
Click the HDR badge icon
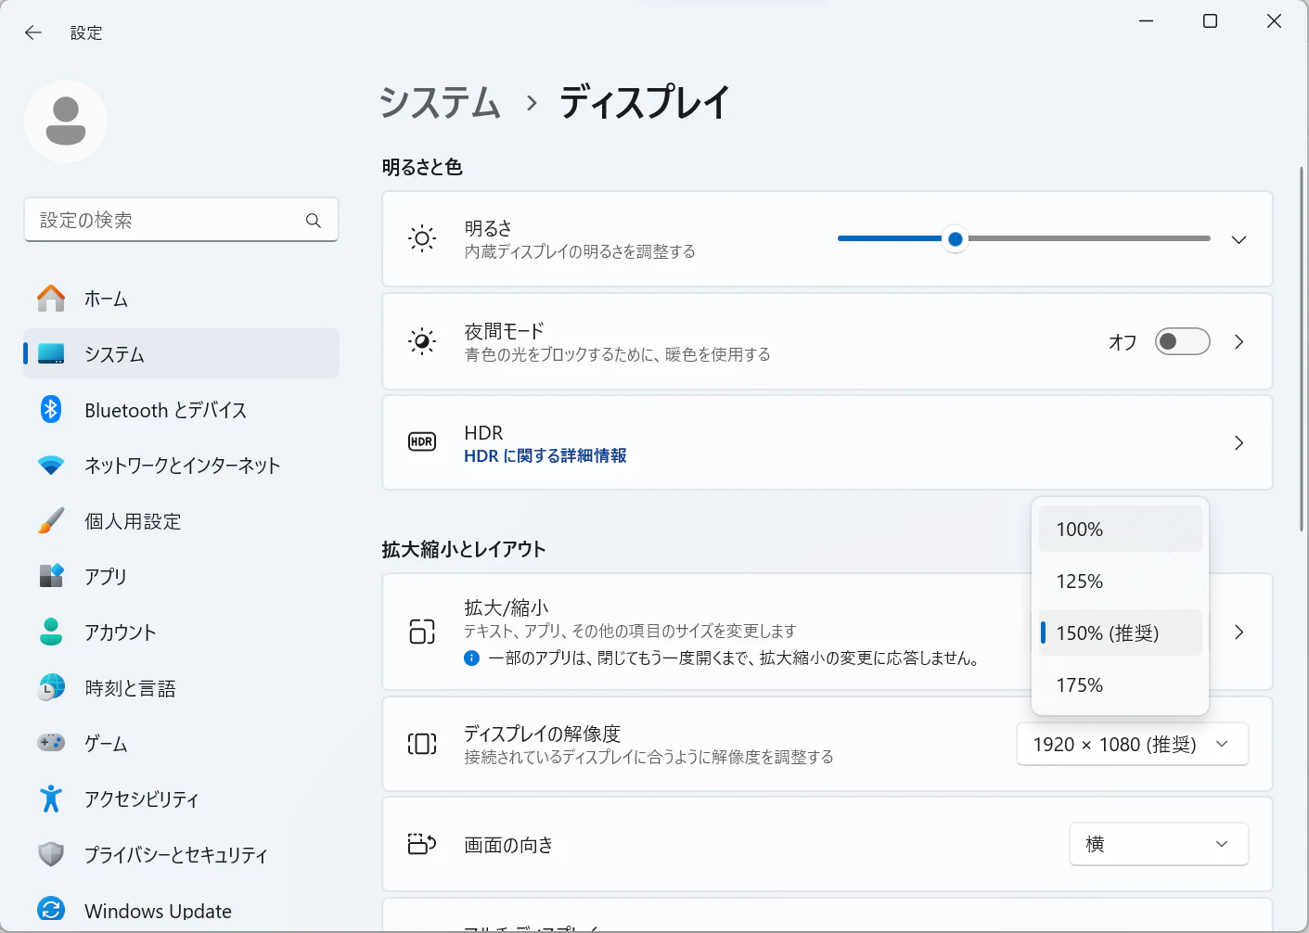[x=422, y=442]
